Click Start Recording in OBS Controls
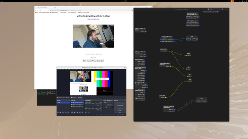The width and height of the screenshot is (248, 139). (x=120, y=105)
